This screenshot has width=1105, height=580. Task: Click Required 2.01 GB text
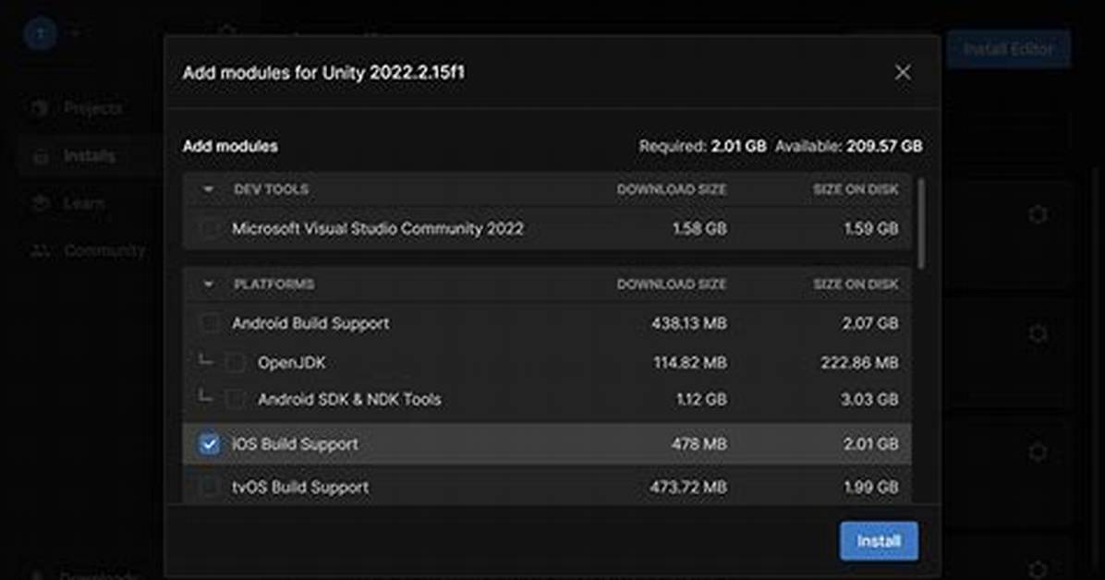click(x=702, y=147)
